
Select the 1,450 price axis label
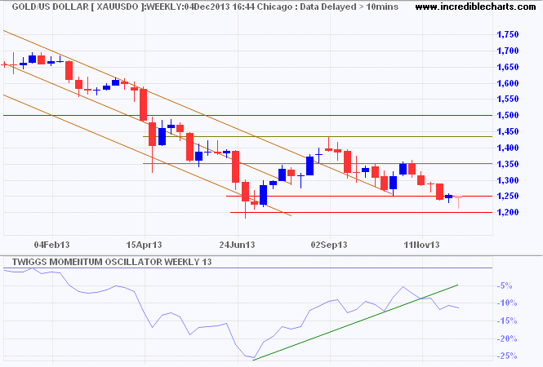point(508,131)
